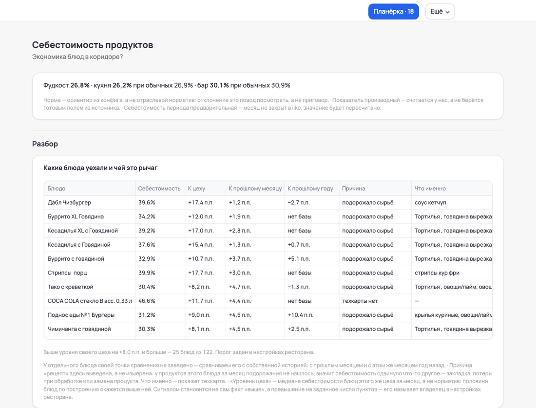Open the Планёрка · 18 button

tap(393, 12)
